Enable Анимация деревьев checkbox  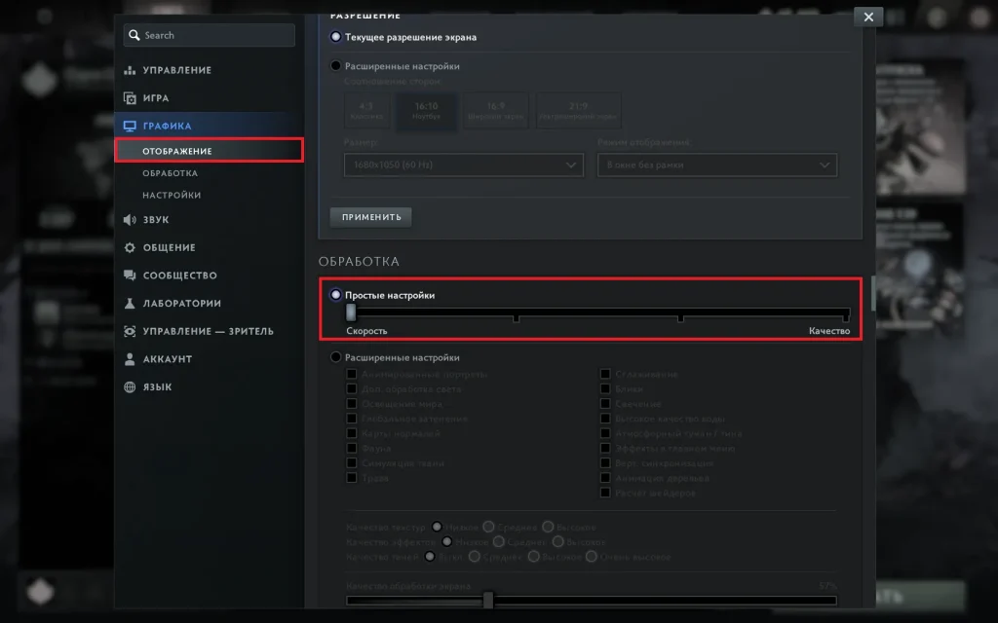(605, 477)
